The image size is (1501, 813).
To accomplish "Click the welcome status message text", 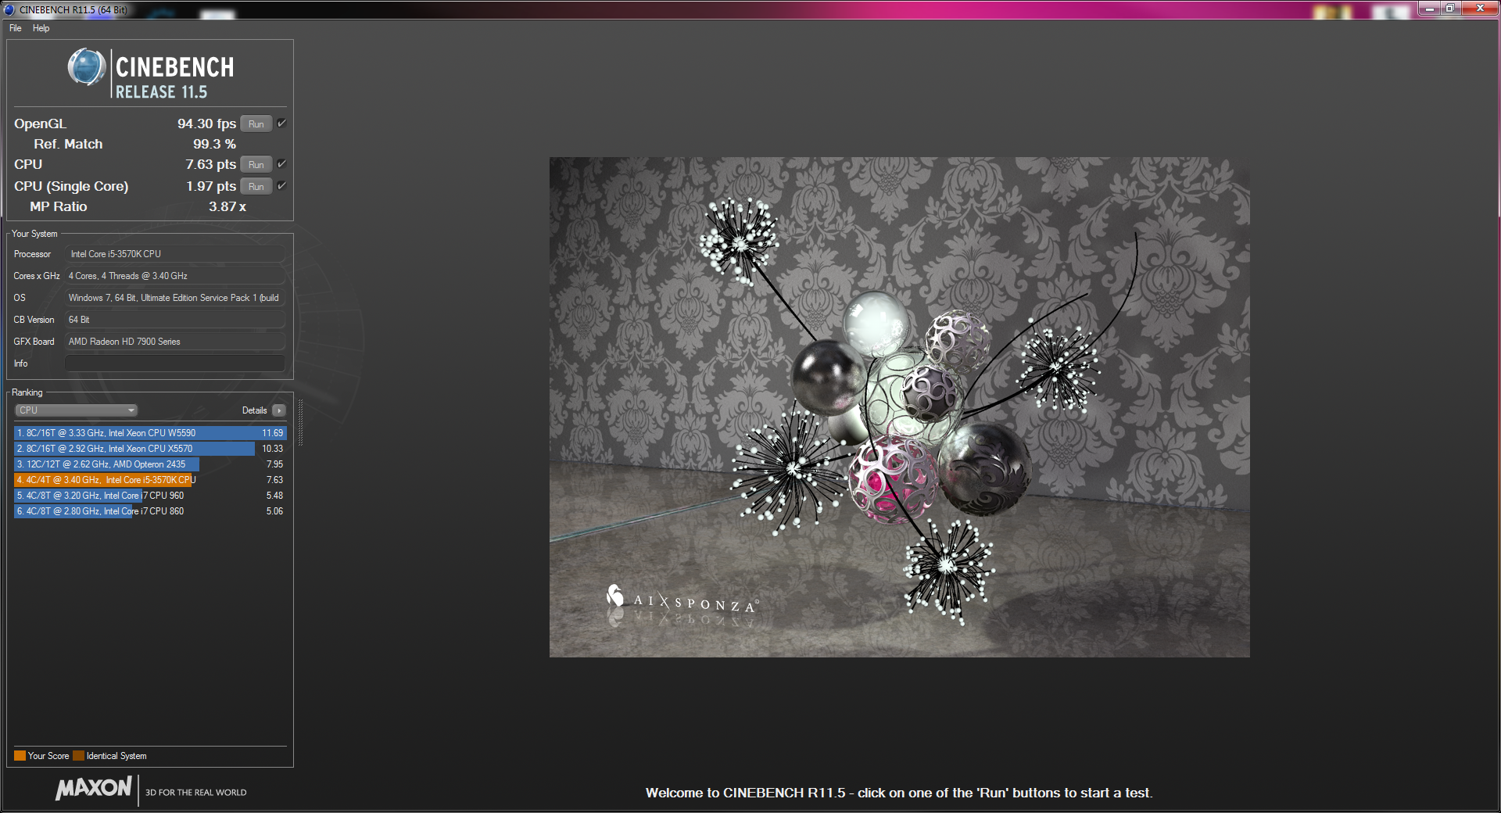I will click(x=899, y=793).
